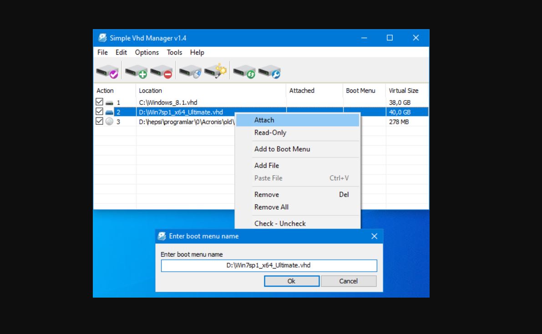Image resolution: width=542 pixels, height=334 pixels.
Task: Open the Create VHD magic wand toolbar icon
Action: (215, 71)
